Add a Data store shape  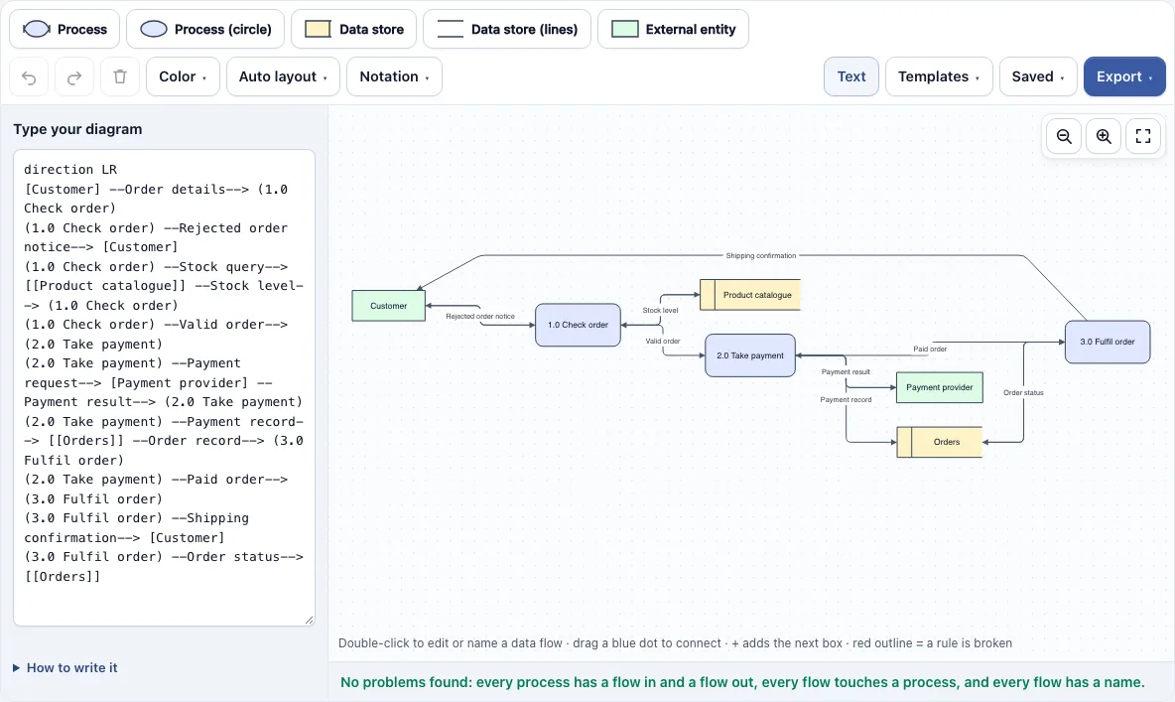[353, 29]
